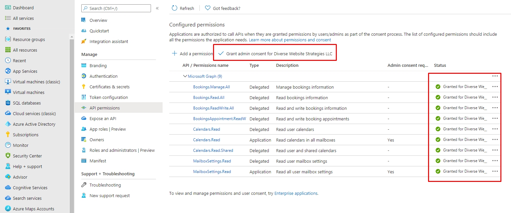The height and width of the screenshot is (213, 511).
Task: Open more options for BookingsAppointment.ReadW row
Action: (x=495, y=118)
